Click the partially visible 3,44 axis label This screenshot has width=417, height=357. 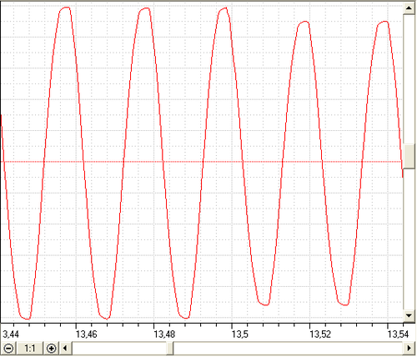[11, 334]
